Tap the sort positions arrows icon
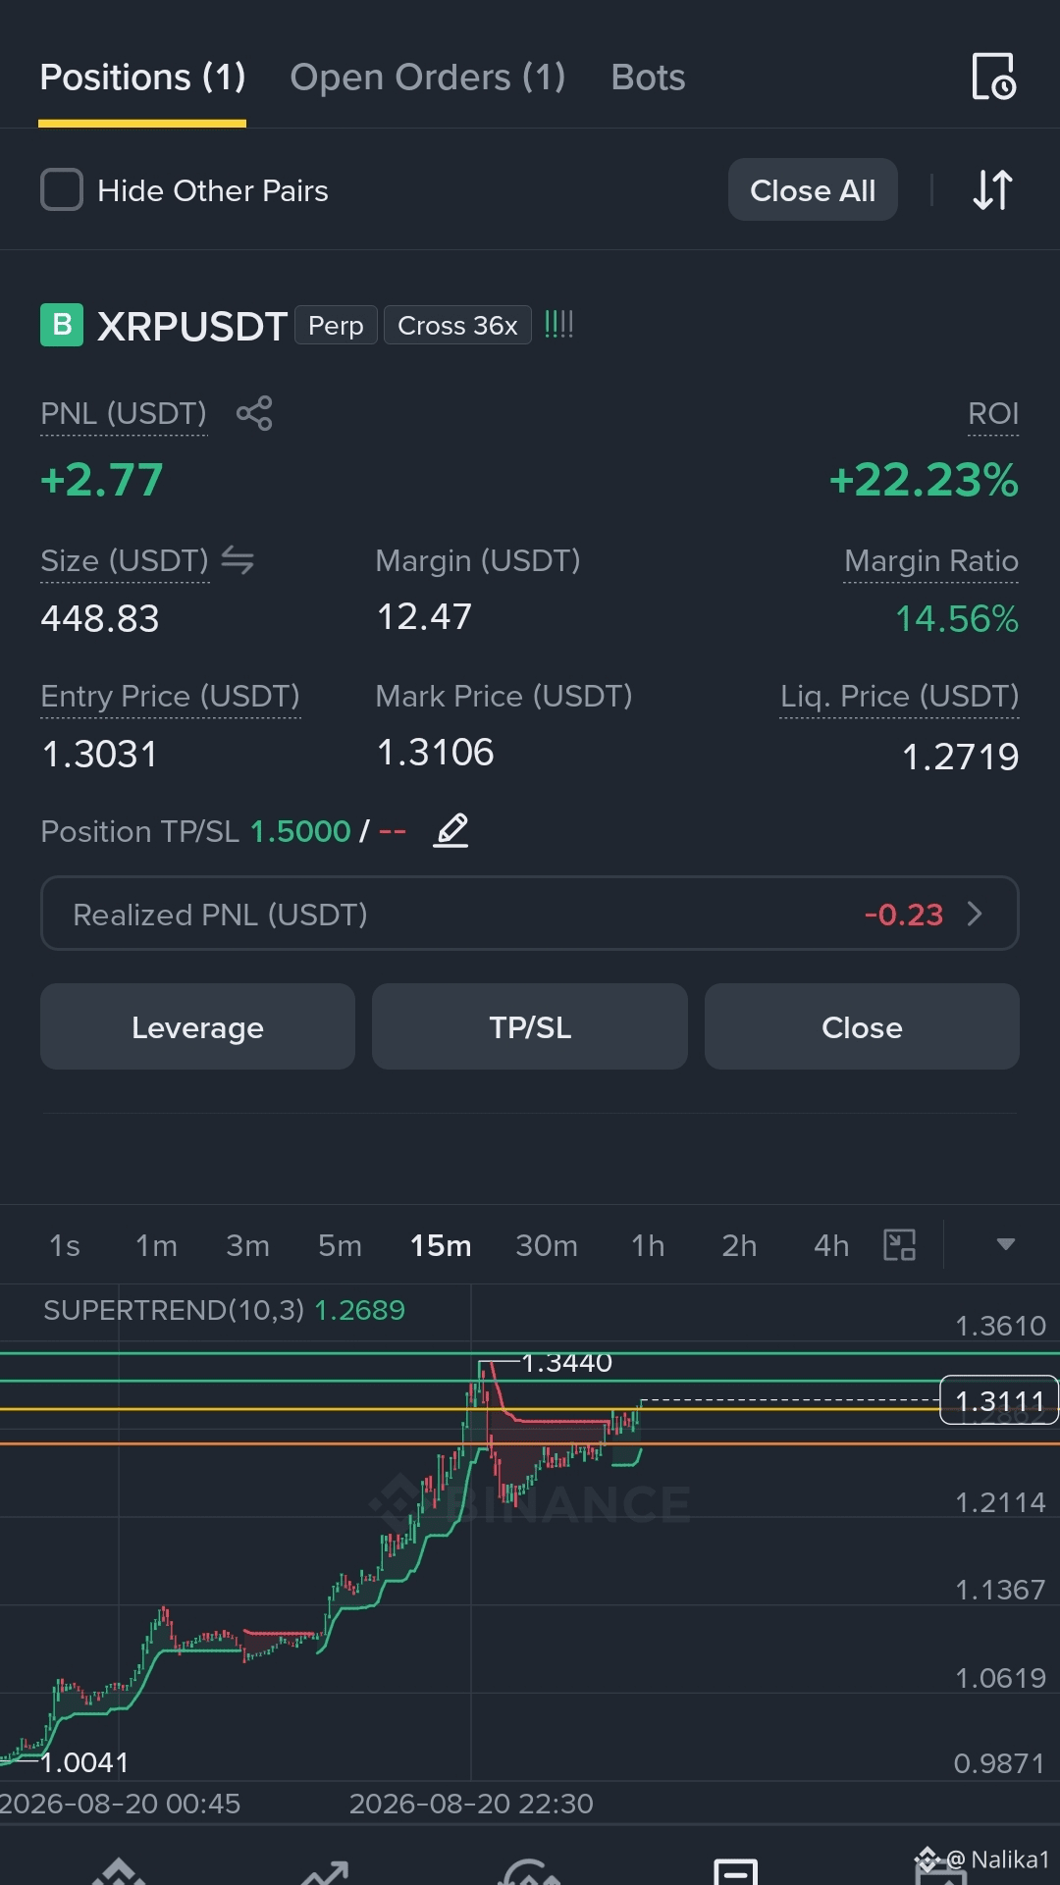Viewport: 1060px width, 1885px height. click(992, 189)
